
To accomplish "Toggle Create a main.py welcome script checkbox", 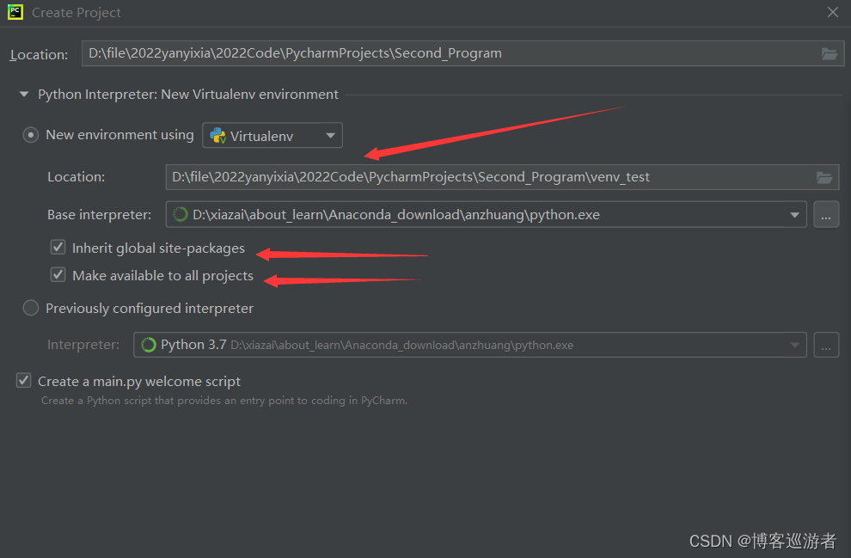I will point(23,381).
